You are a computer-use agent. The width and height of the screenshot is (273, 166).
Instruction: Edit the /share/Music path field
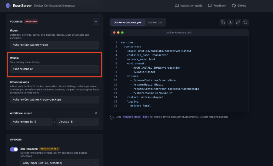(54, 69)
